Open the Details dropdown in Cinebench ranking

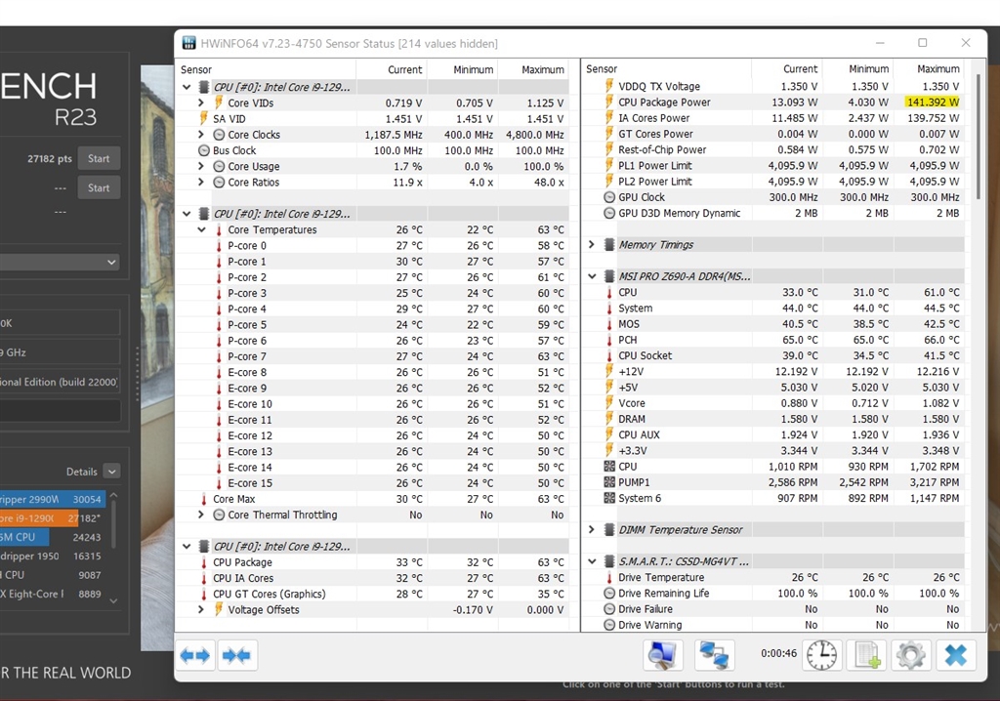tap(111, 472)
